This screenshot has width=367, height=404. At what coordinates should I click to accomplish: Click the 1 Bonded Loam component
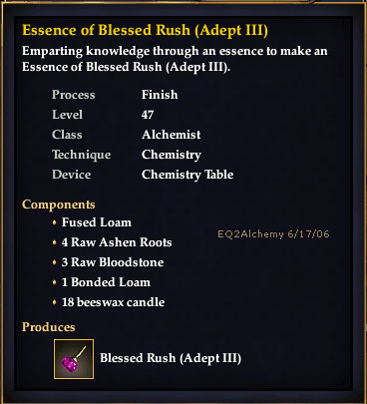tap(106, 282)
